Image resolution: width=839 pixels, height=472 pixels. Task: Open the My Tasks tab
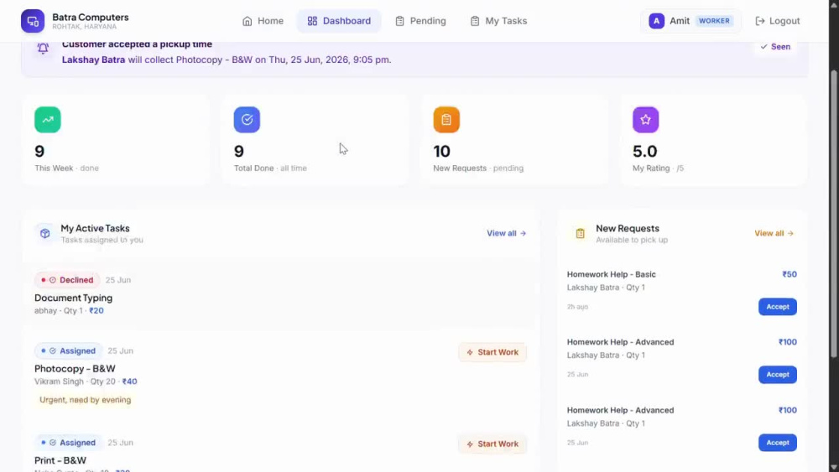pyautogui.click(x=498, y=21)
